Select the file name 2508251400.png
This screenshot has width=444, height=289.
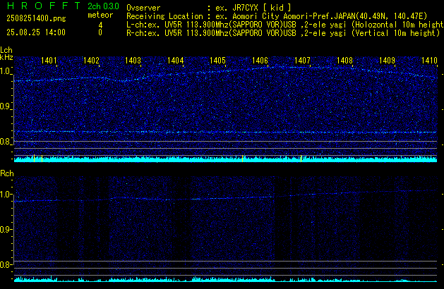pyautogui.click(x=36, y=18)
